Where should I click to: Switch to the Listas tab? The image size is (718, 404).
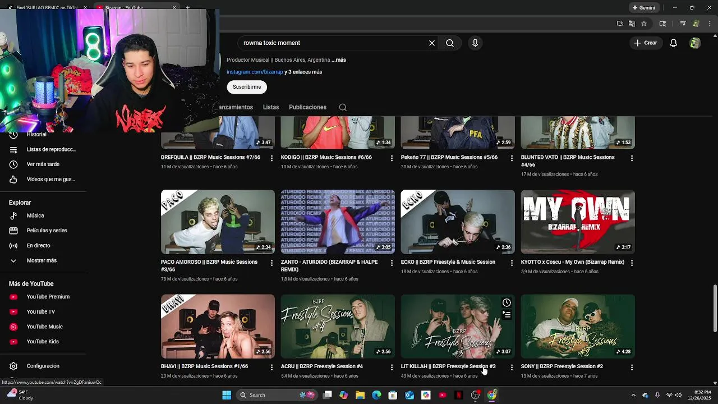pyautogui.click(x=271, y=107)
